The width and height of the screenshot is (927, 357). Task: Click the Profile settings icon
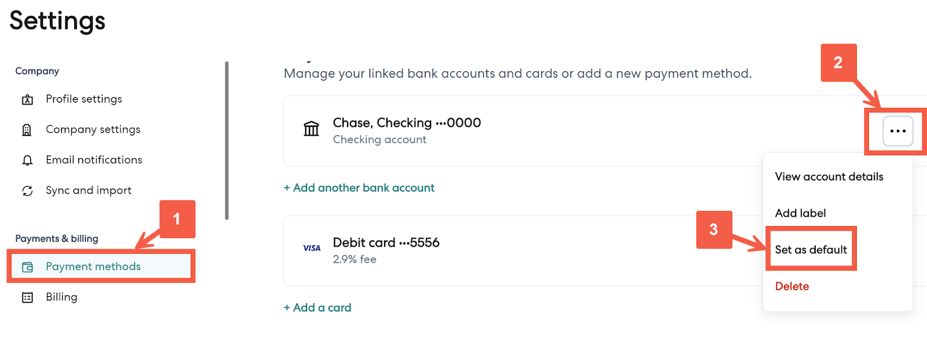[x=27, y=100]
